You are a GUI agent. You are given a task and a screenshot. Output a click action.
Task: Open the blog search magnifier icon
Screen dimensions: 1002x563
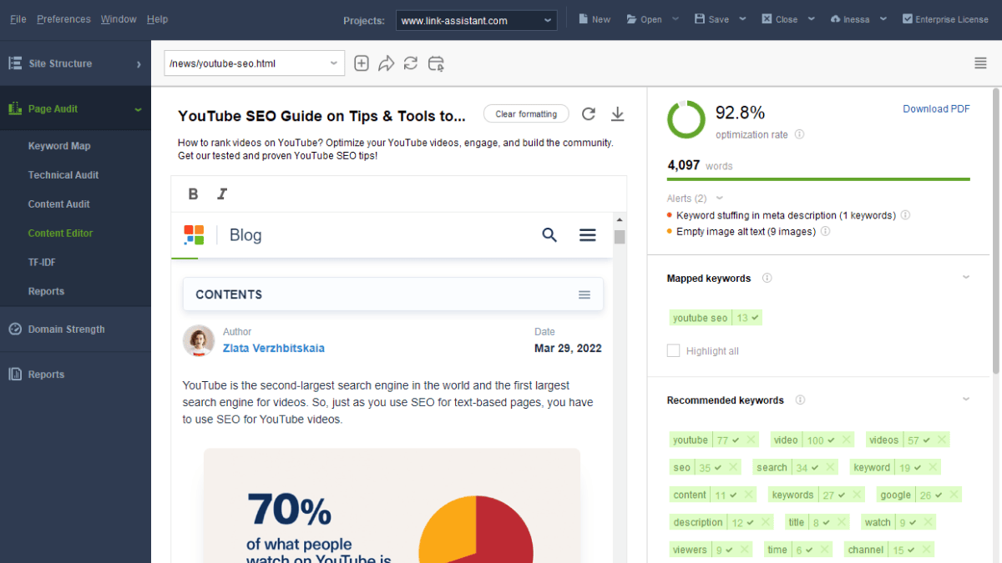pyautogui.click(x=549, y=235)
